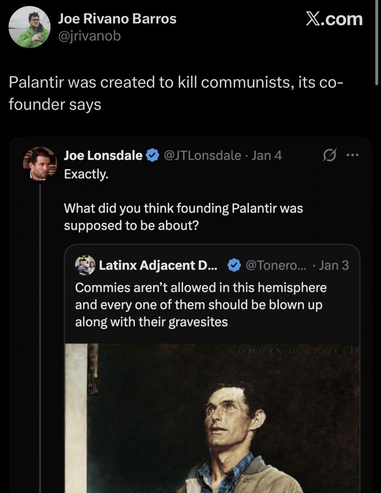Open the 'Commies aren't allowed' quoted post text
Screen dimensions: 381x493
coord(200,305)
